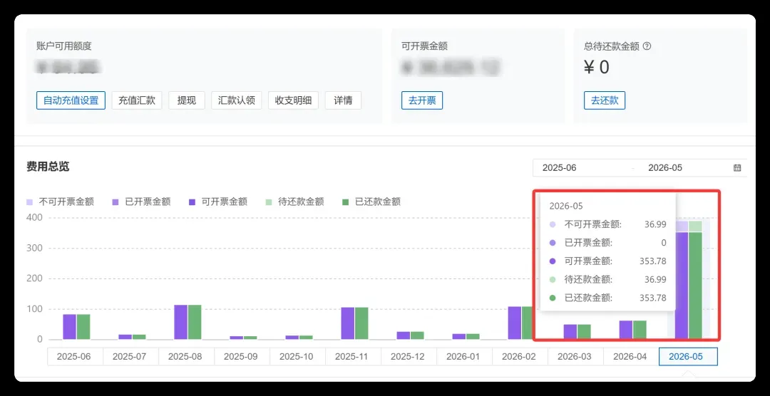The image size is (770, 396).
Task: Open 充值汇款
Action: [x=137, y=100]
